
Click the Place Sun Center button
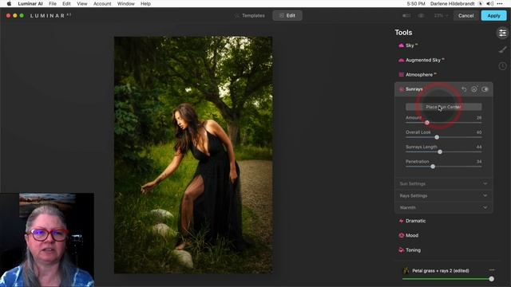[444, 107]
